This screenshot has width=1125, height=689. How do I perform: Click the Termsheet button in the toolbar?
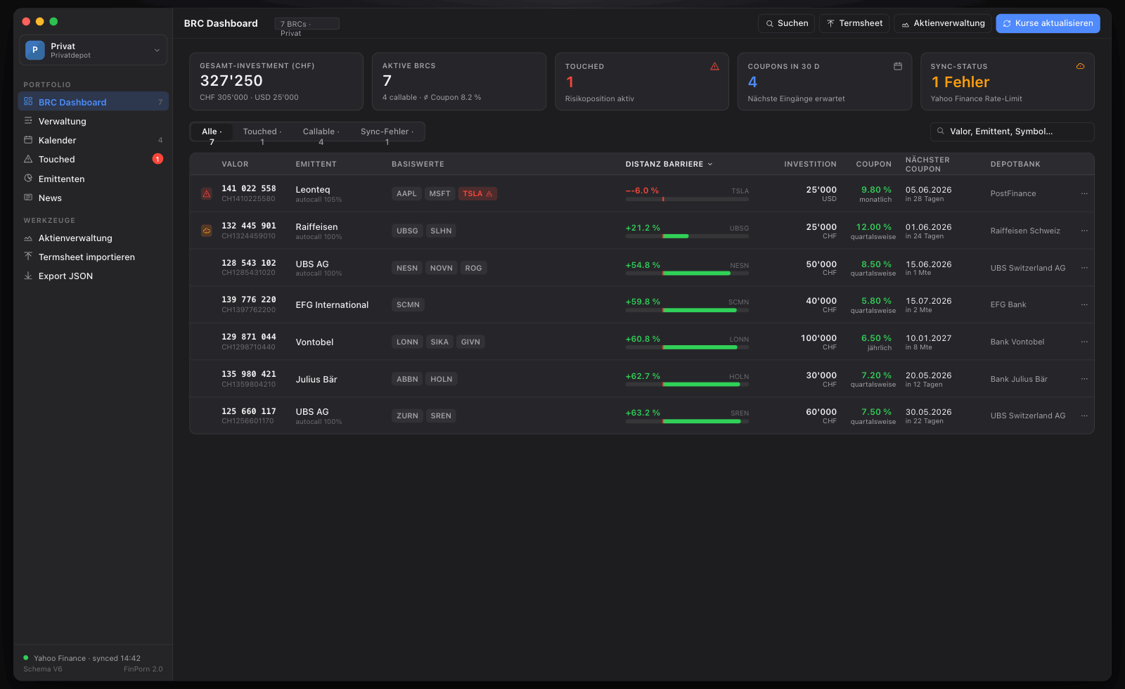[854, 23]
